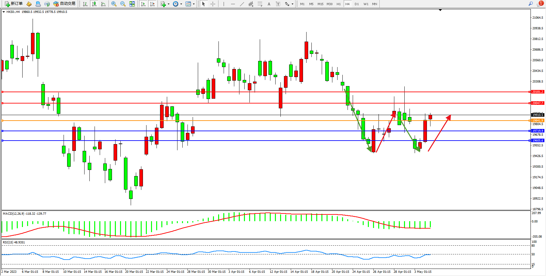Click the 新订单 new order button

[14, 4]
